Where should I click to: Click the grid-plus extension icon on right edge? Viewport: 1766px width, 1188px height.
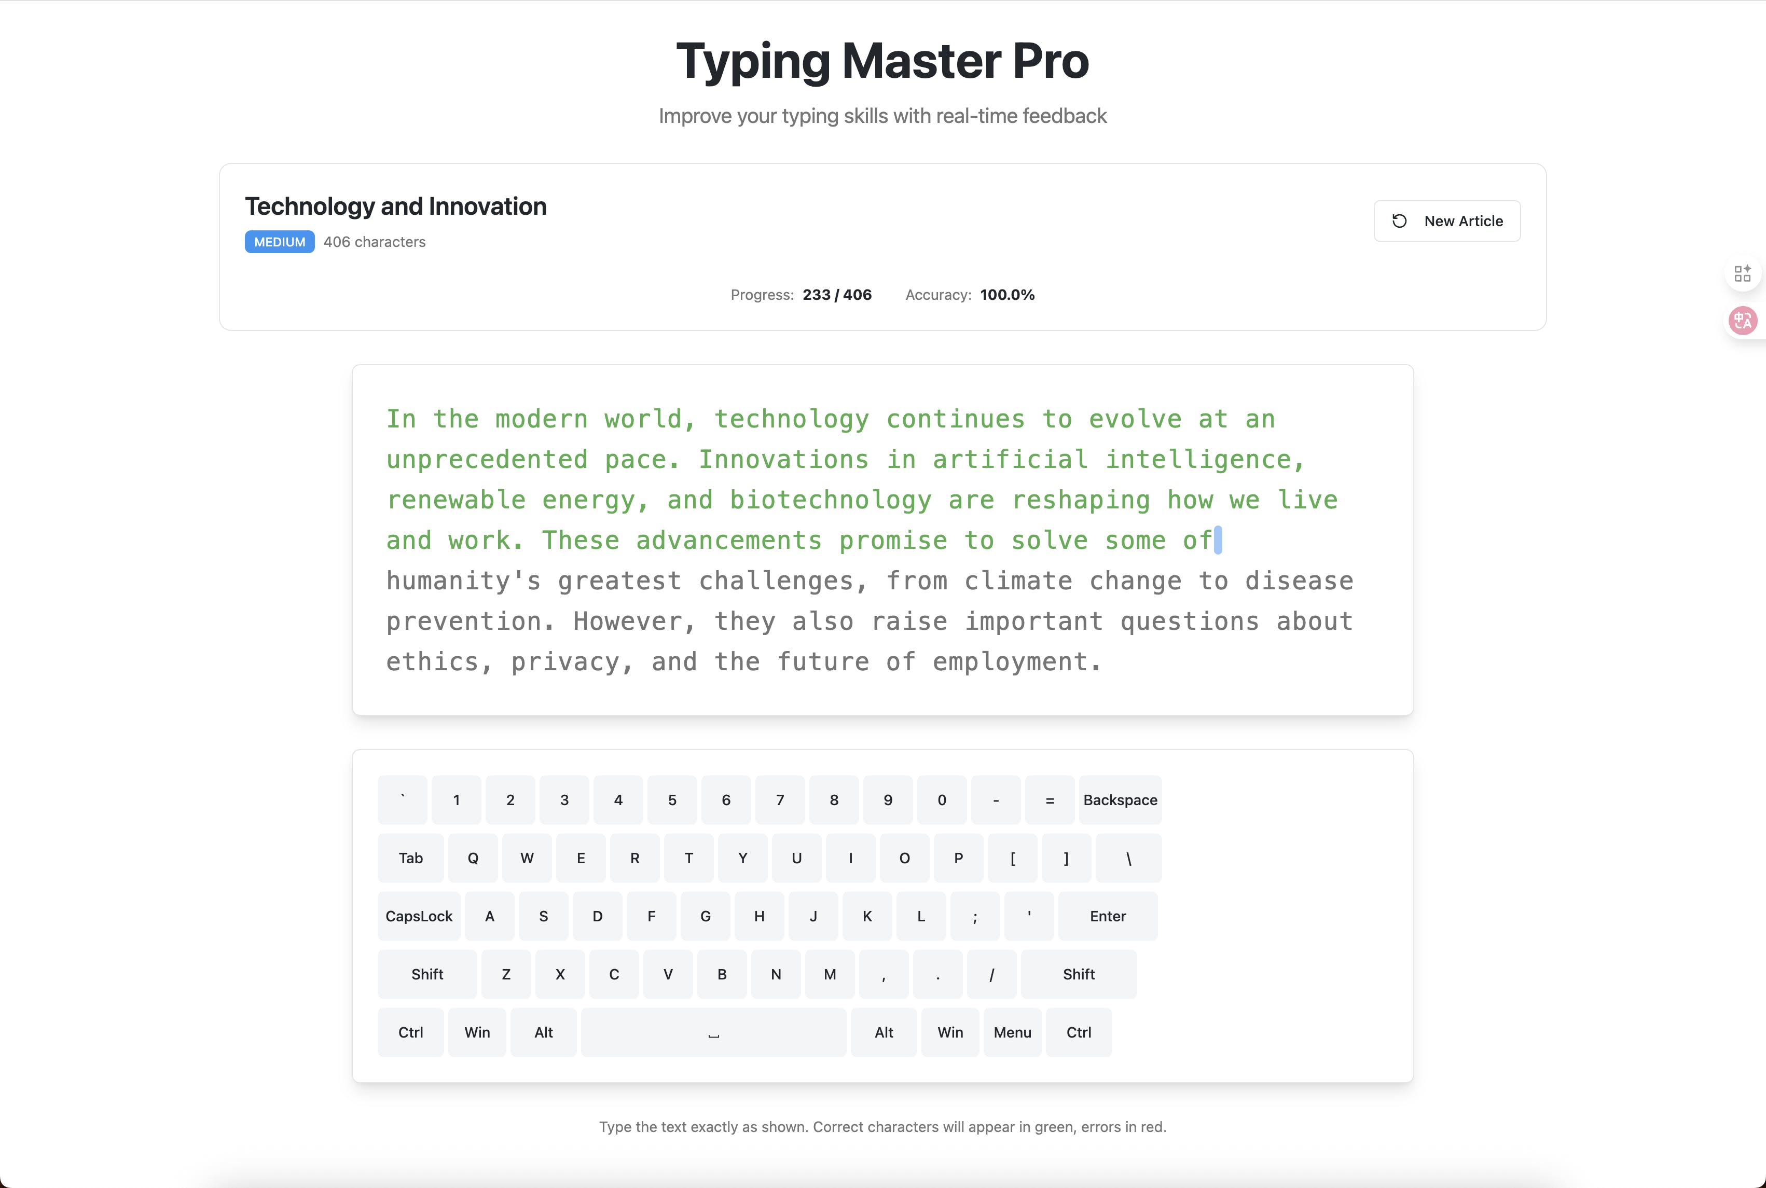click(1742, 273)
